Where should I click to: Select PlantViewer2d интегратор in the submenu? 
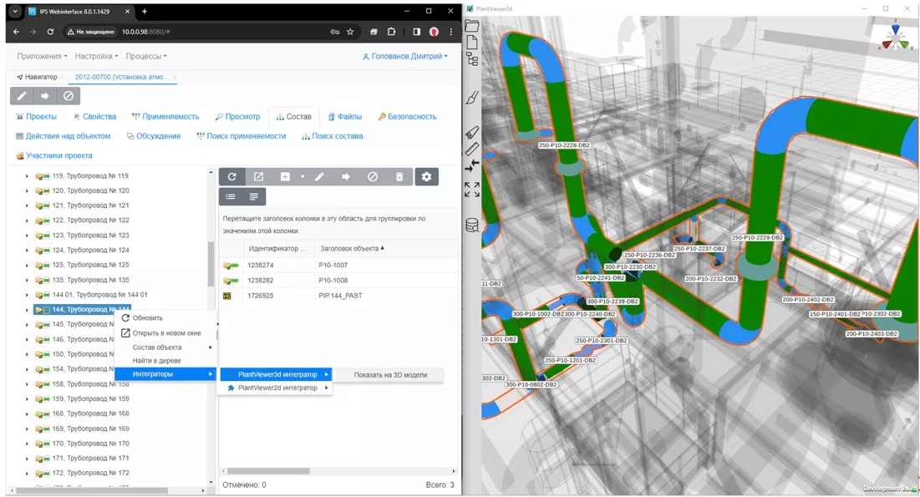click(277, 388)
